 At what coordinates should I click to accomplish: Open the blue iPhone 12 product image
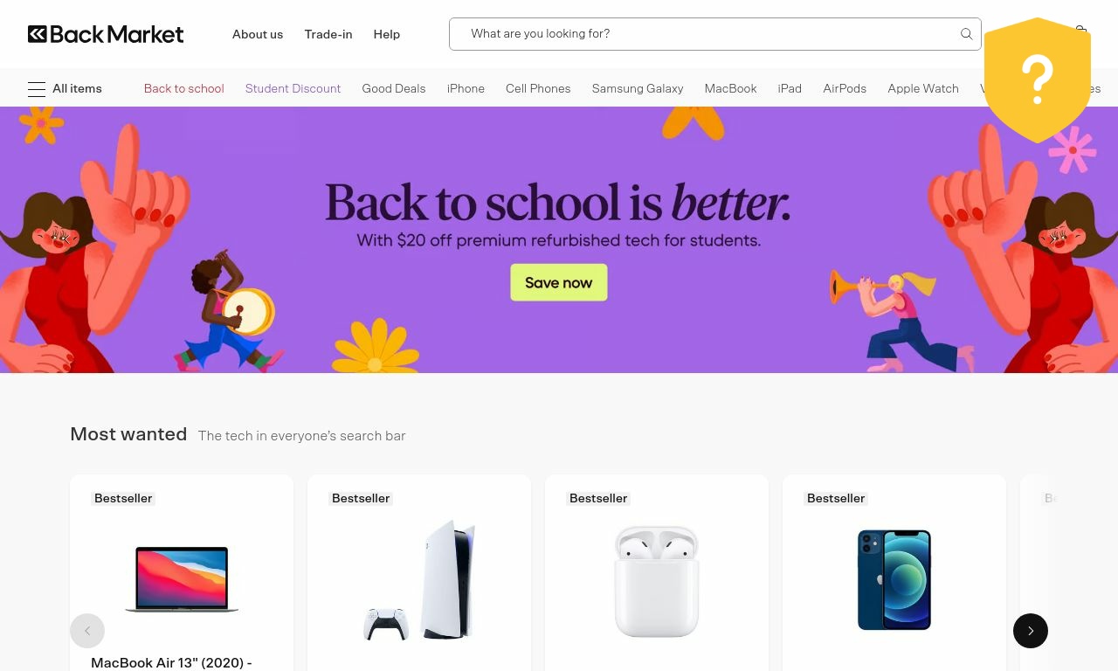pyautogui.click(x=894, y=580)
